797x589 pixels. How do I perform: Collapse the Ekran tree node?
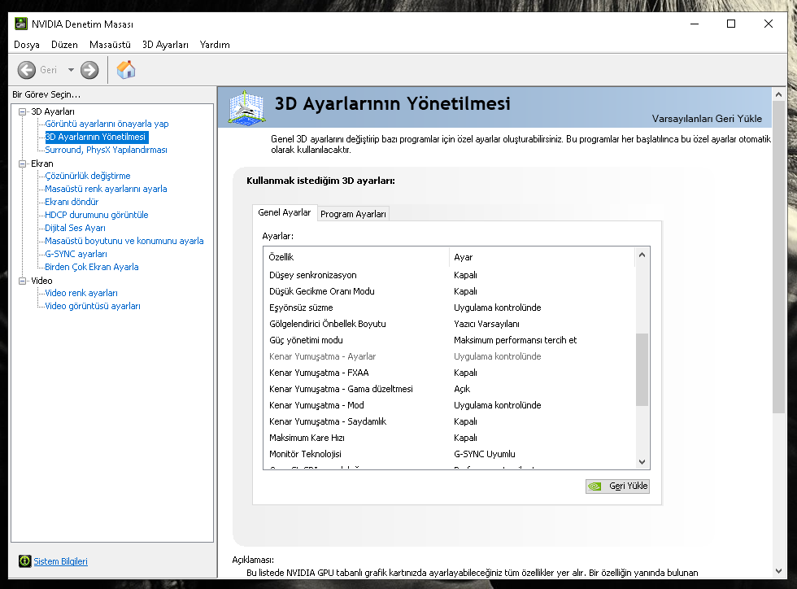point(23,164)
